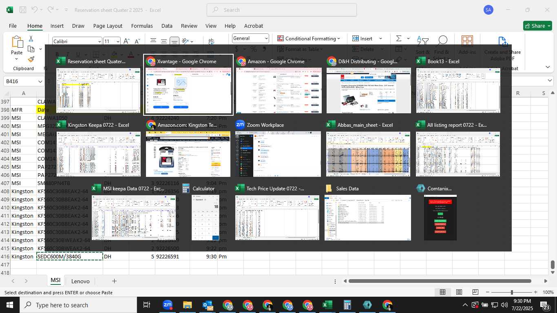Image resolution: width=557 pixels, height=313 pixels.
Task: Expand the Customize Quick Access Toolbar arrow
Action: click(x=66, y=10)
